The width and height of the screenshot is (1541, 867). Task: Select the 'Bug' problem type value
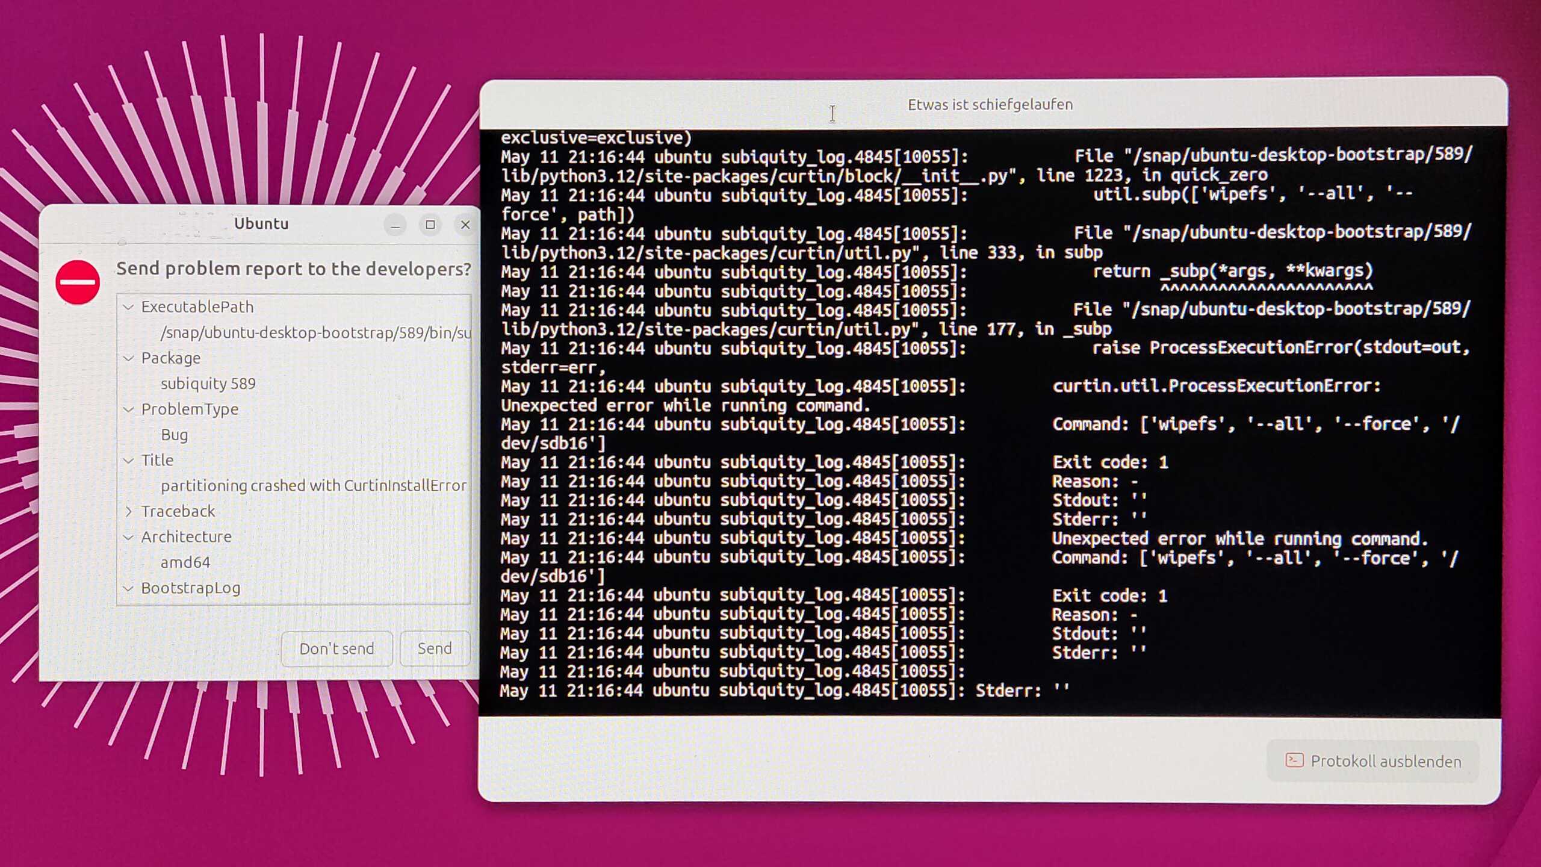coord(175,435)
